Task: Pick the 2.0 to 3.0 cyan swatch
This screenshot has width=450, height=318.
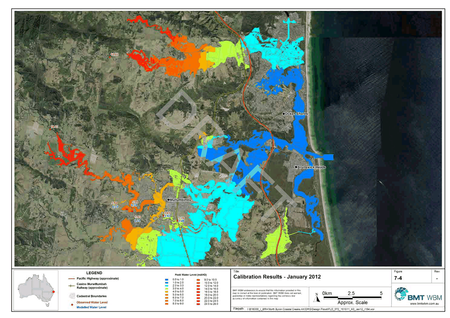Action: tap(166, 286)
